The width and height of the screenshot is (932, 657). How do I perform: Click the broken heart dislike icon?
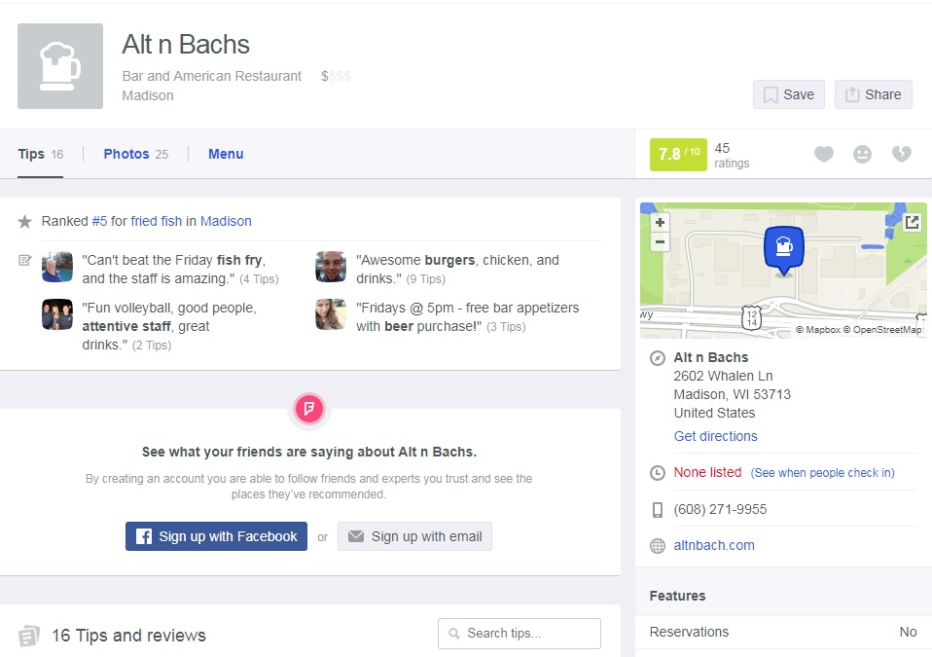pos(902,154)
